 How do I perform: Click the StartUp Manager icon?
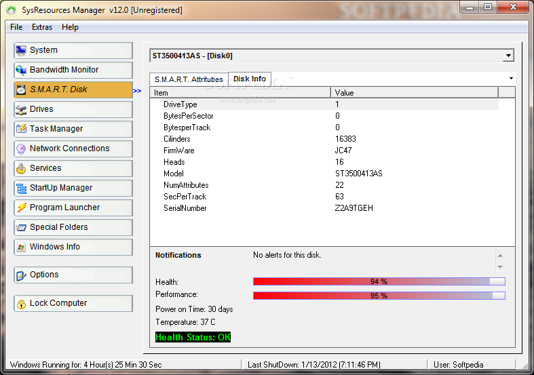21,189
